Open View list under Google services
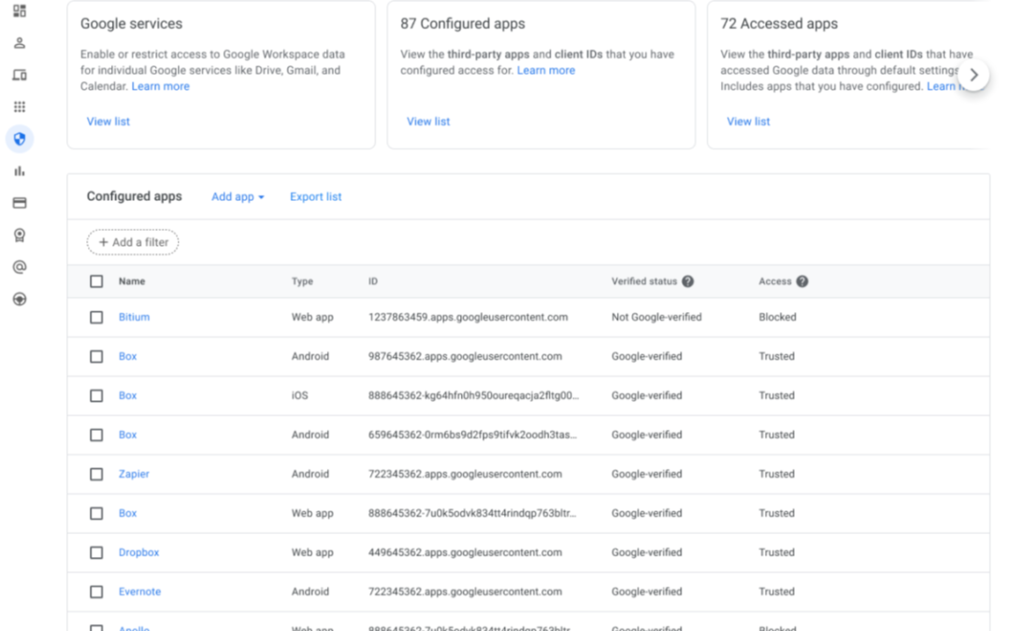 click(108, 122)
